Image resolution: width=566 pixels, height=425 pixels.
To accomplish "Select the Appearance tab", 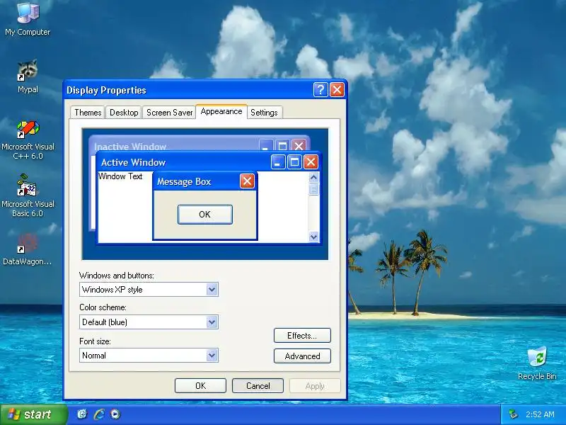I will [x=221, y=111].
